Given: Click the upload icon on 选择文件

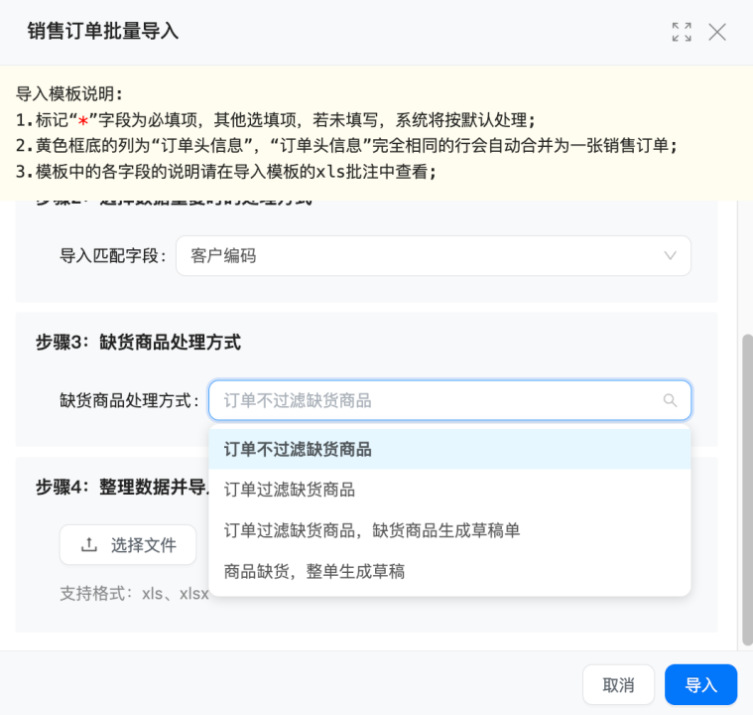Looking at the screenshot, I should 89,545.
